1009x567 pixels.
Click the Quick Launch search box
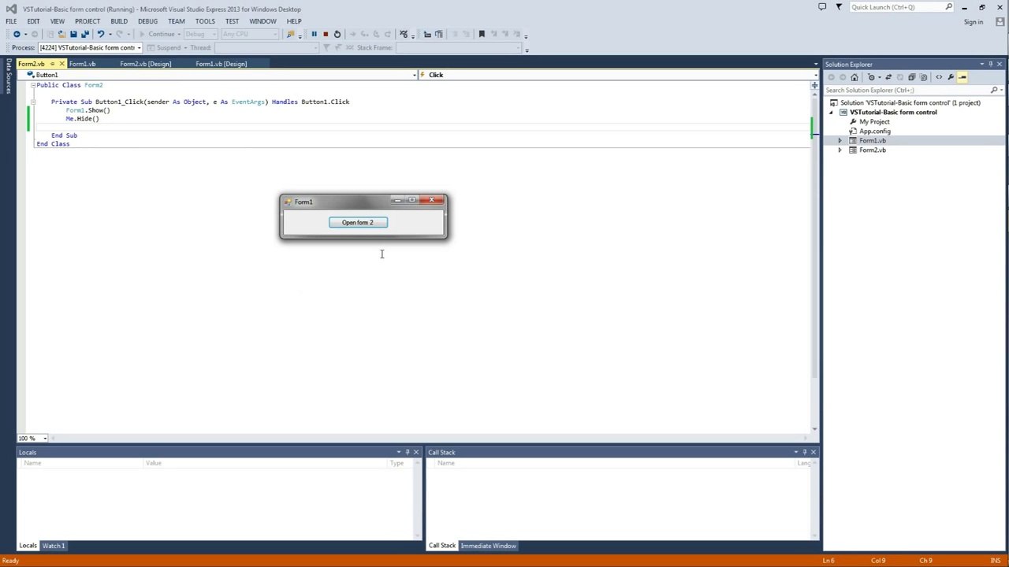[902, 7]
